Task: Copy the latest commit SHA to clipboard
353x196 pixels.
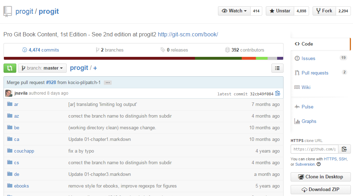Action: click(x=278, y=93)
